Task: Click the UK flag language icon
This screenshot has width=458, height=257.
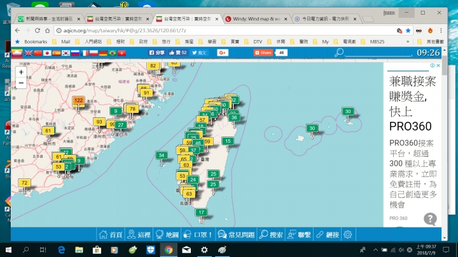Action: (29, 53)
